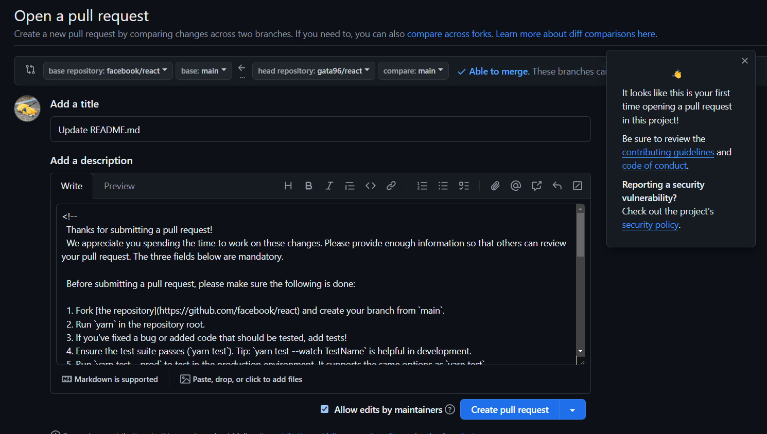Click Paste, drop, or click to add files
767x434 pixels.
click(241, 379)
